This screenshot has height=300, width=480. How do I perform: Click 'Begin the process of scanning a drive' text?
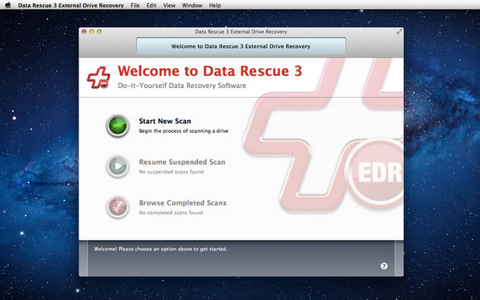coord(184,131)
